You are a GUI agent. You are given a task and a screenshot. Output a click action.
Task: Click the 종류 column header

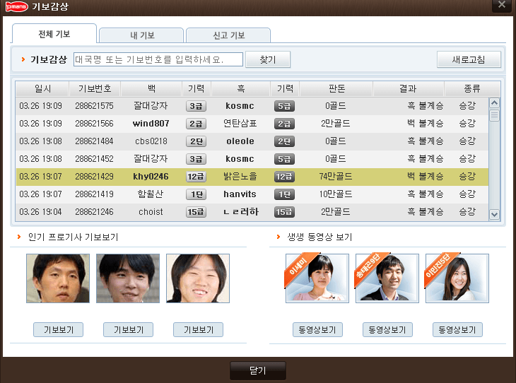(x=472, y=88)
